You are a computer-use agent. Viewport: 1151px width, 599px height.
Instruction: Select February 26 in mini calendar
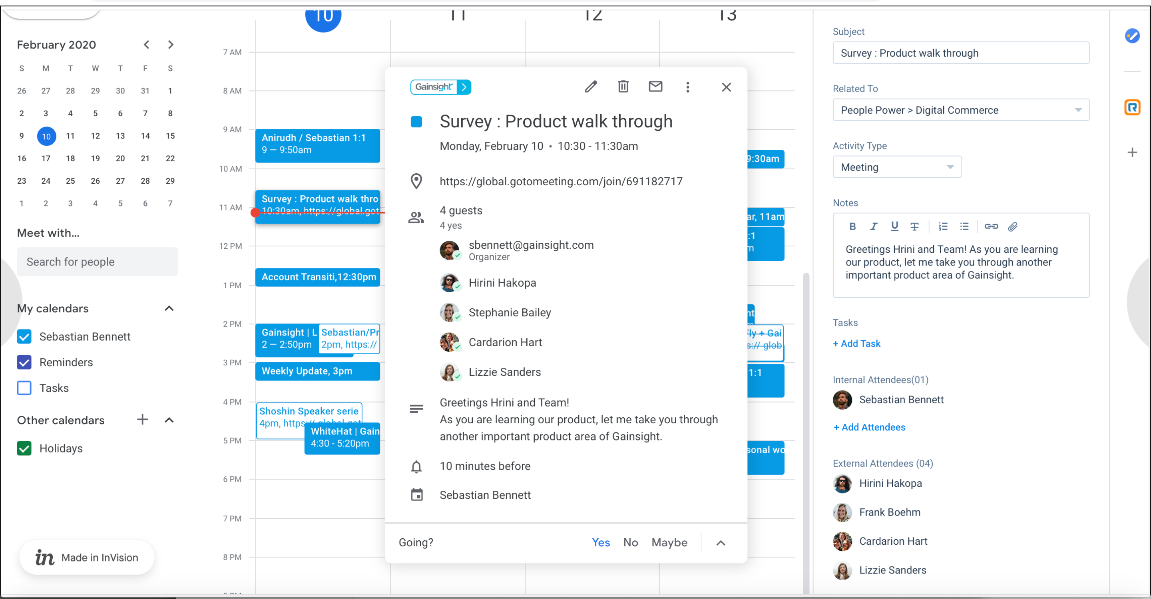pos(95,181)
